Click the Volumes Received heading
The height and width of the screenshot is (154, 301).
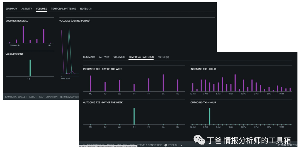[x=17, y=21]
